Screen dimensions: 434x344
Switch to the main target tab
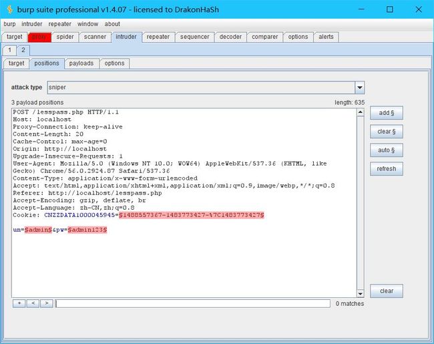click(15, 37)
